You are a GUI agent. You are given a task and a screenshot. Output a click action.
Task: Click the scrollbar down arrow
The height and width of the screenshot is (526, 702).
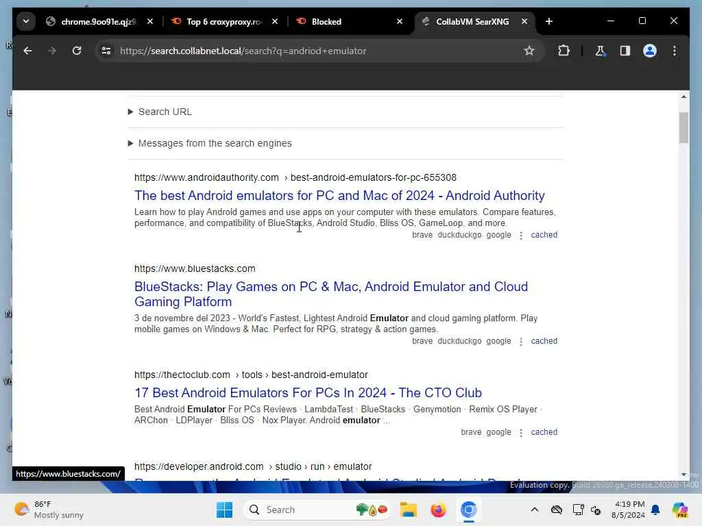[x=683, y=475]
